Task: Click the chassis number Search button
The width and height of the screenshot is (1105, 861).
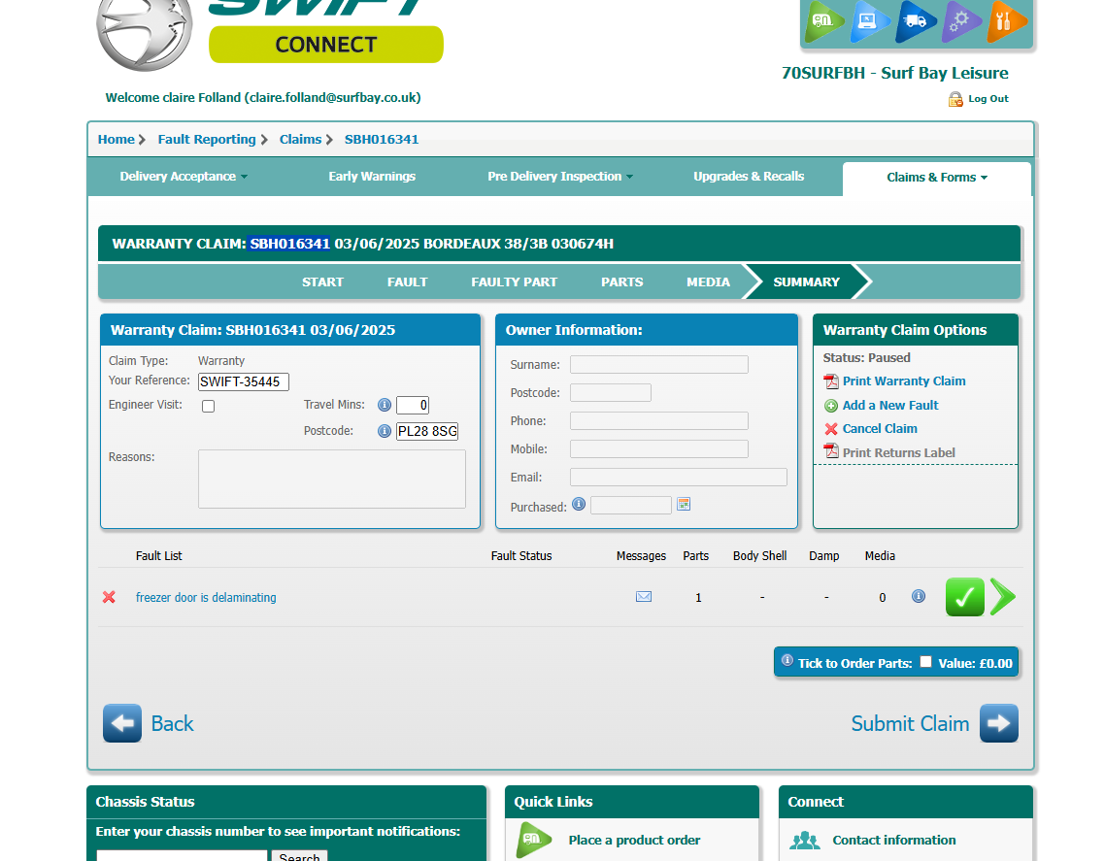Action: point(299,856)
